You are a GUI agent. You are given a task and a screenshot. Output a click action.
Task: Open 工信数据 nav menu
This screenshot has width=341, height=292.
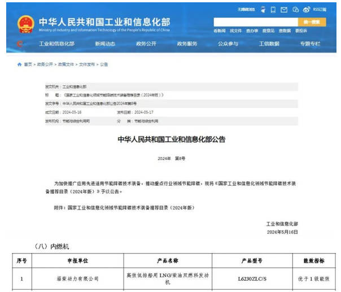pos(269,43)
